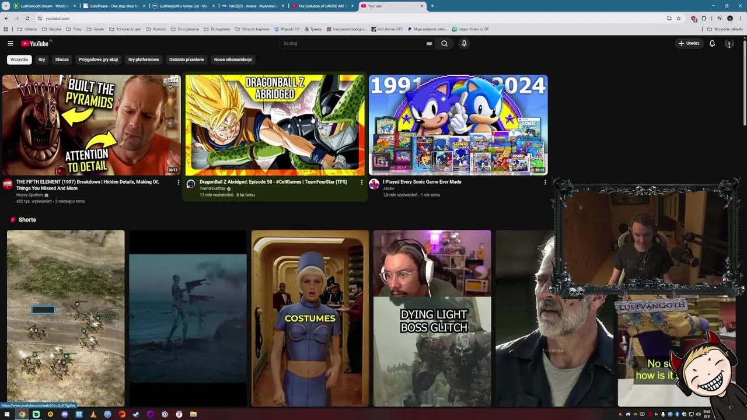Open the Jacko channel avatar
747x420 pixels.
click(374, 184)
